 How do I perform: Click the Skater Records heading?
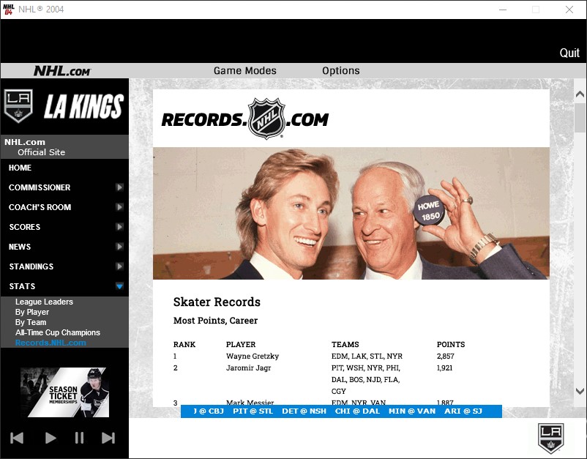pos(217,302)
